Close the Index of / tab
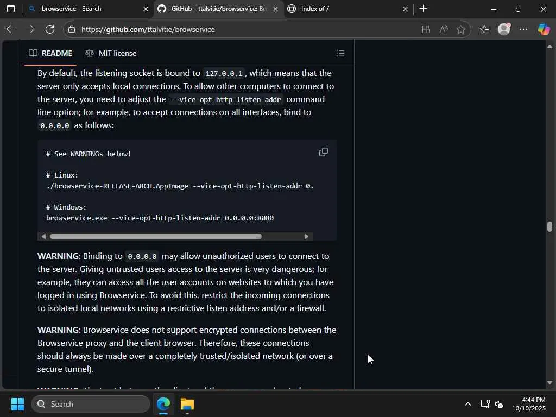This screenshot has width=556, height=417. (x=405, y=9)
